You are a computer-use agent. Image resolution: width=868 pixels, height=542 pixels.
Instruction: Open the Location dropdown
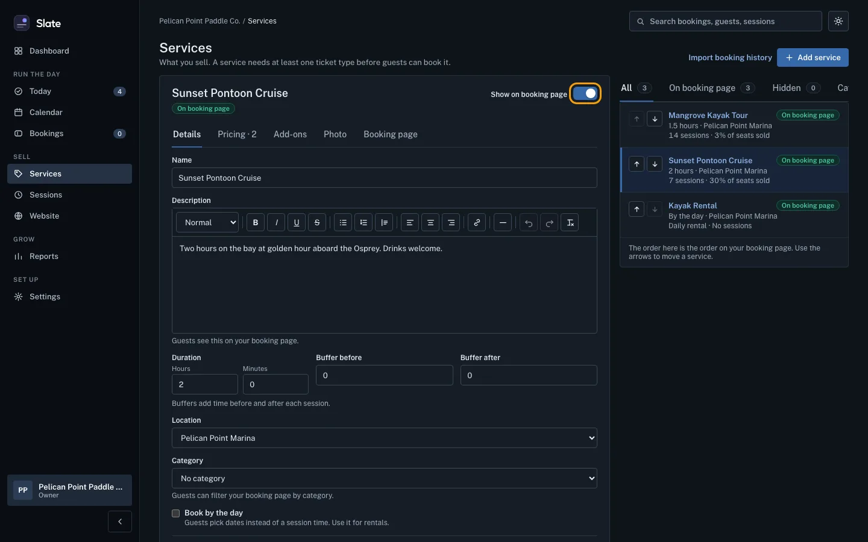385,438
